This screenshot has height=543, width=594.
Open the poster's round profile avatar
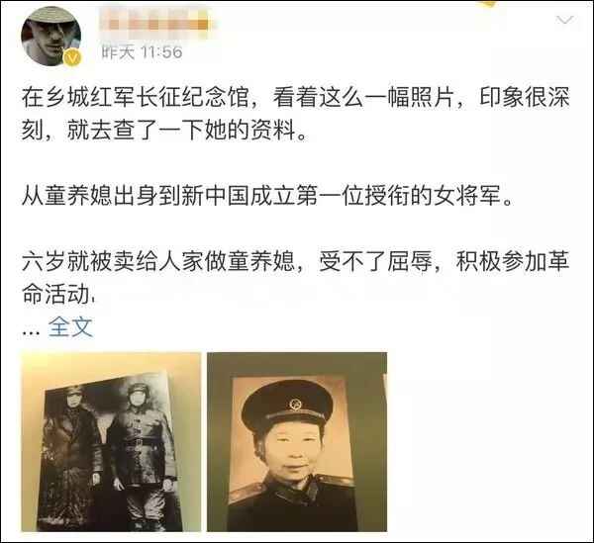coord(50,37)
